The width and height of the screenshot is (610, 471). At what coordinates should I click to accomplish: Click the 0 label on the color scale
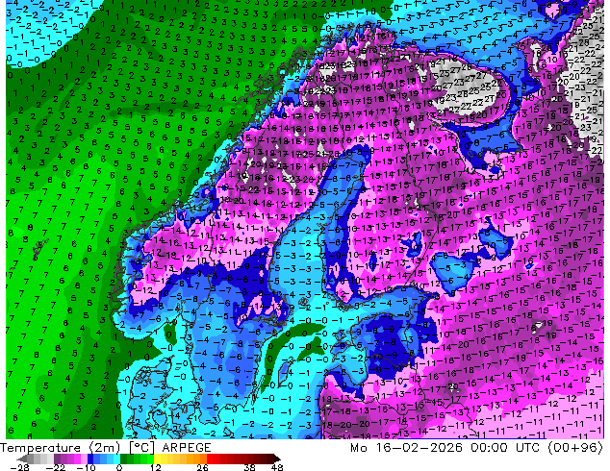click(x=119, y=467)
